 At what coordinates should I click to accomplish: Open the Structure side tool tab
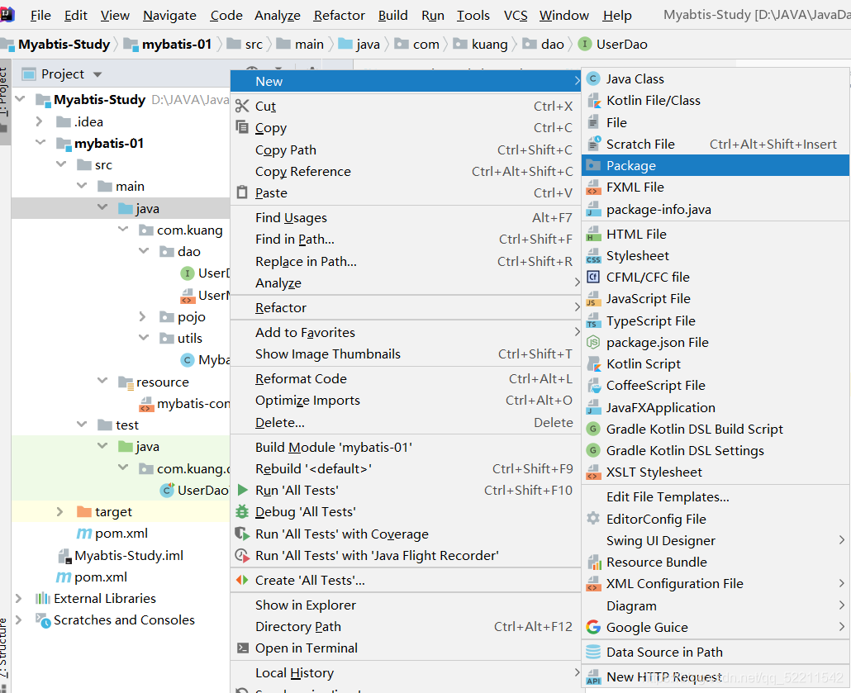pyautogui.click(x=4, y=654)
